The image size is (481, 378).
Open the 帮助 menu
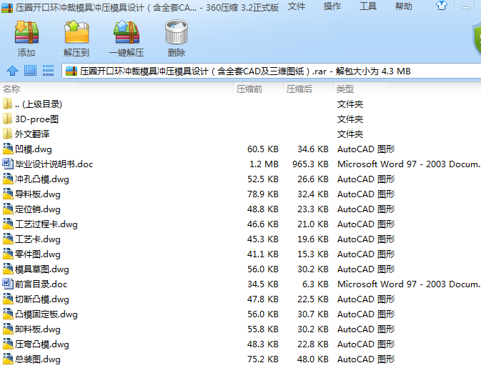[x=404, y=6]
